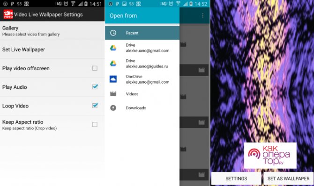Uncheck the Play Audio checkbox
This screenshot has width=314, height=186.
click(95, 87)
